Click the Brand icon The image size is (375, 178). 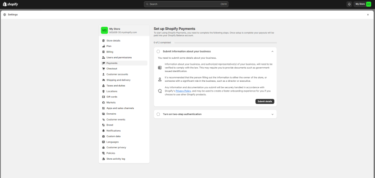pos(103,125)
